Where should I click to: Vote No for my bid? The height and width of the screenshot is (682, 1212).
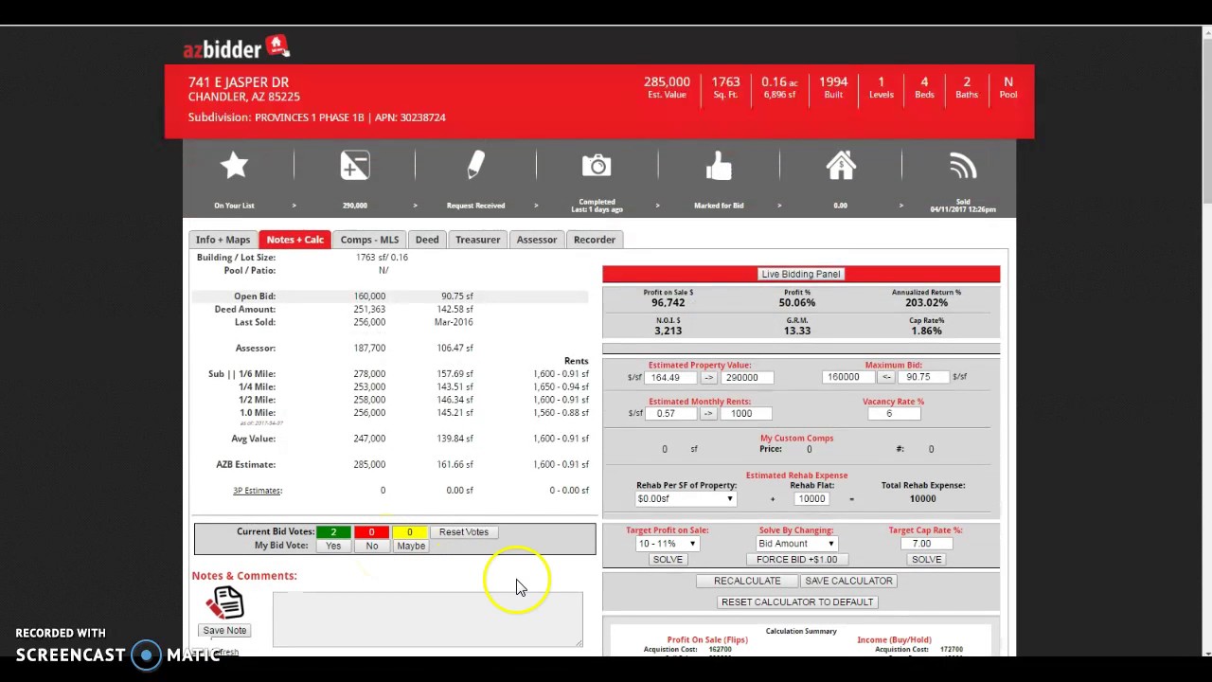pos(371,546)
